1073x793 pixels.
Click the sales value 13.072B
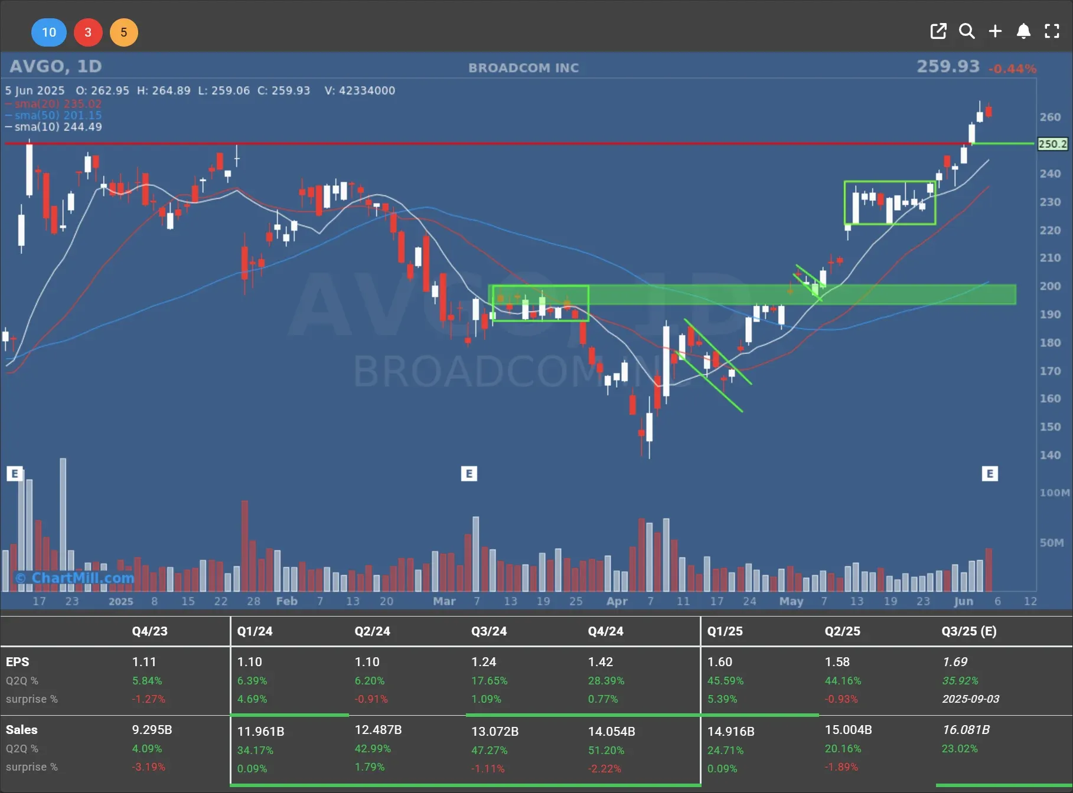(495, 732)
